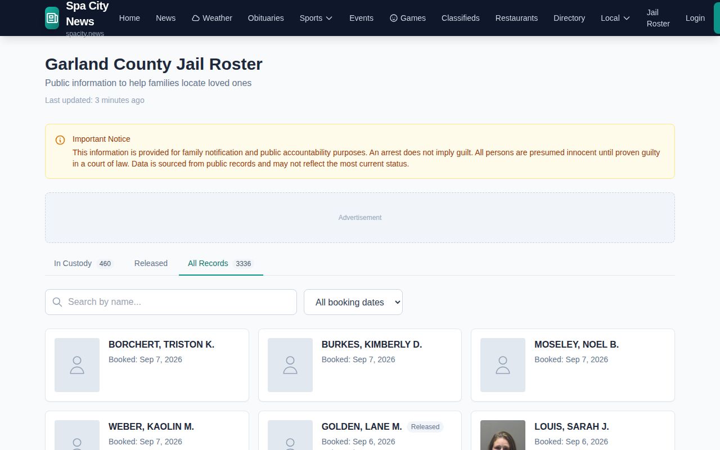The width and height of the screenshot is (720, 450).
Task: Click the info icon in Important Notice
Action: 60,140
